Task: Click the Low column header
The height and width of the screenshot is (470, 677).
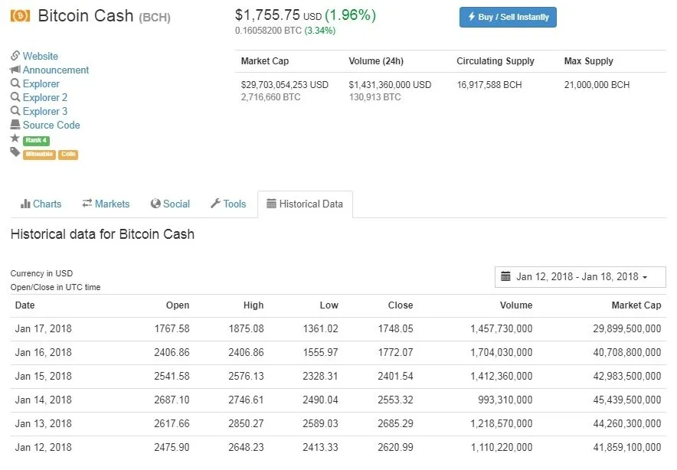Action: pyautogui.click(x=329, y=305)
